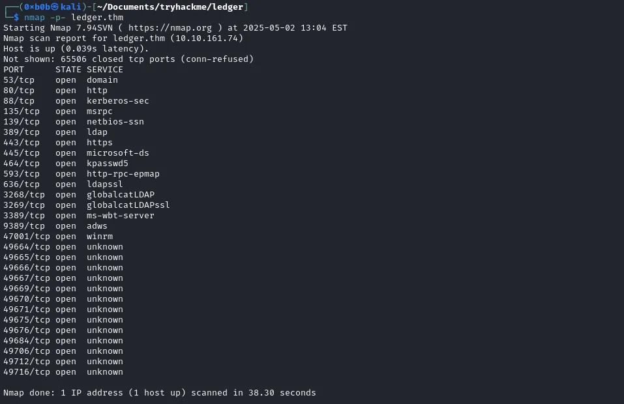Click the SERVICE column header
This screenshot has height=404, width=624.
(x=104, y=70)
